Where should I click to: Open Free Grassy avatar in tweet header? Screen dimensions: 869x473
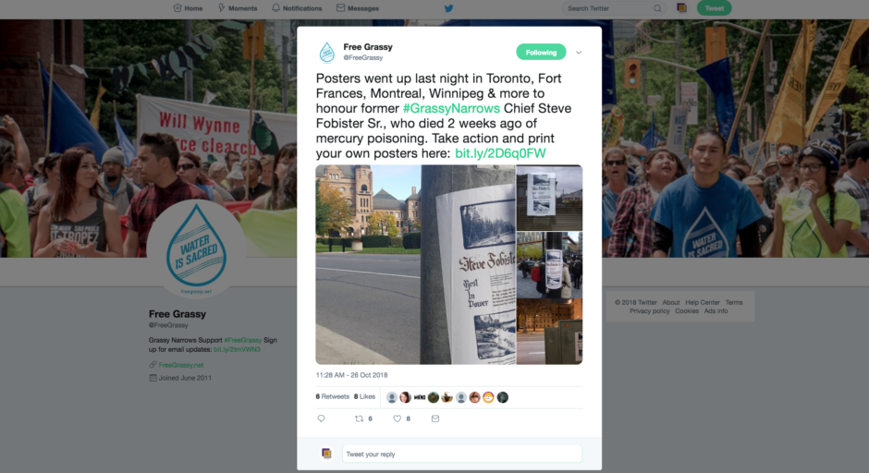point(327,52)
